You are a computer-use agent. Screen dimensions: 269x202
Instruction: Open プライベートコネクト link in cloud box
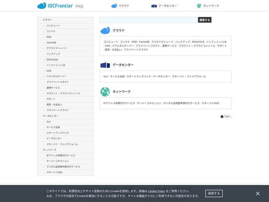pyautogui.click(x=148, y=46)
